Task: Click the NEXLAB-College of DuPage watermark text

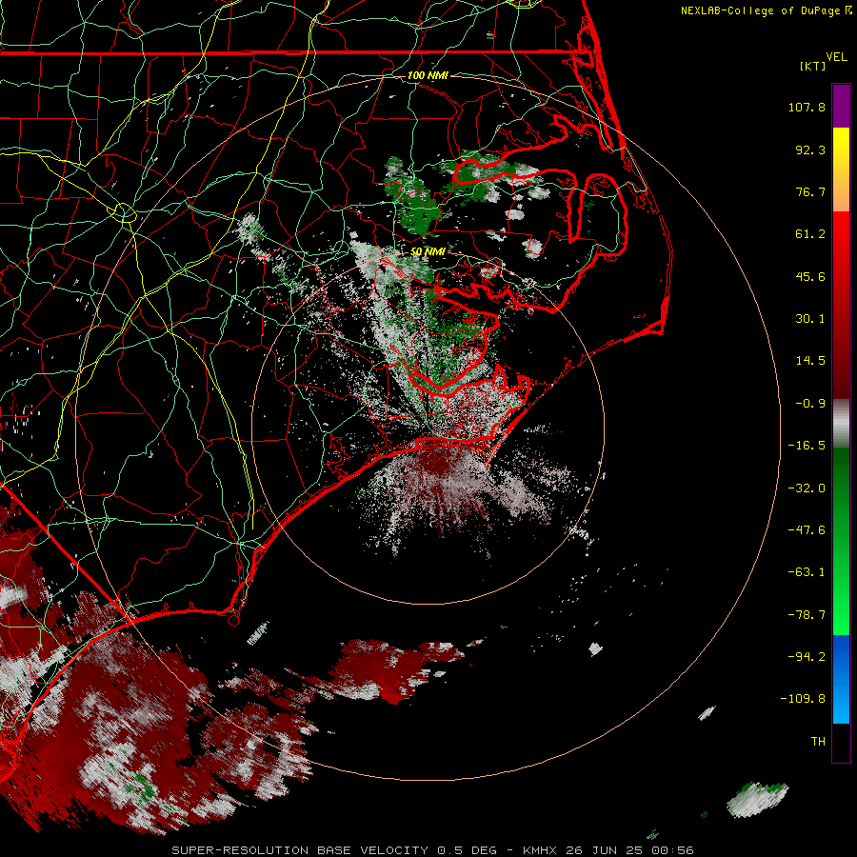Action: click(x=766, y=10)
